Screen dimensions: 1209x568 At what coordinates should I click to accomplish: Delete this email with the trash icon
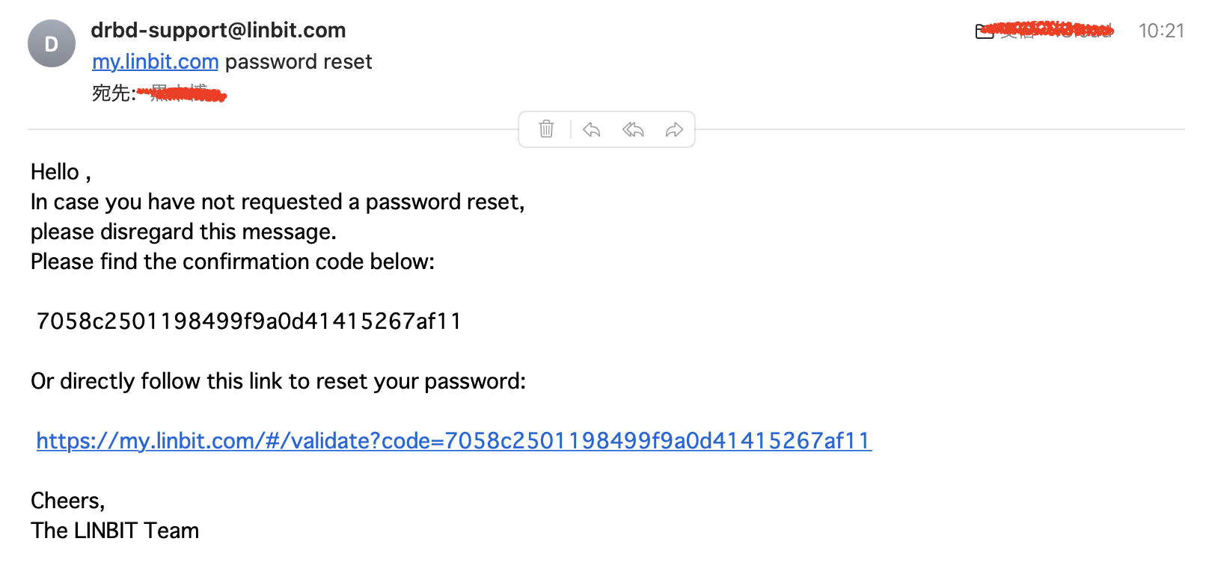[x=547, y=129]
